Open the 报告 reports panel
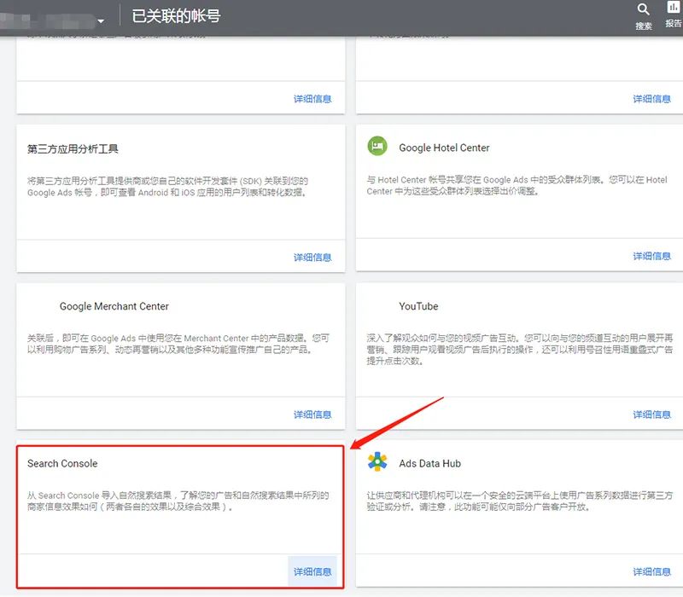Screen dimensions: 683x597 pyautogui.click(x=672, y=12)
